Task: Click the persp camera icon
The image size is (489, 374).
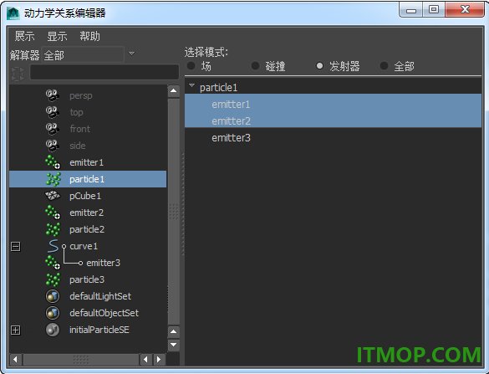Action: 53,95
